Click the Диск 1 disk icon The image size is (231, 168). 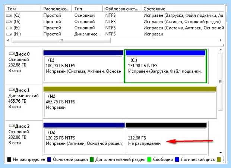point(12,90)
